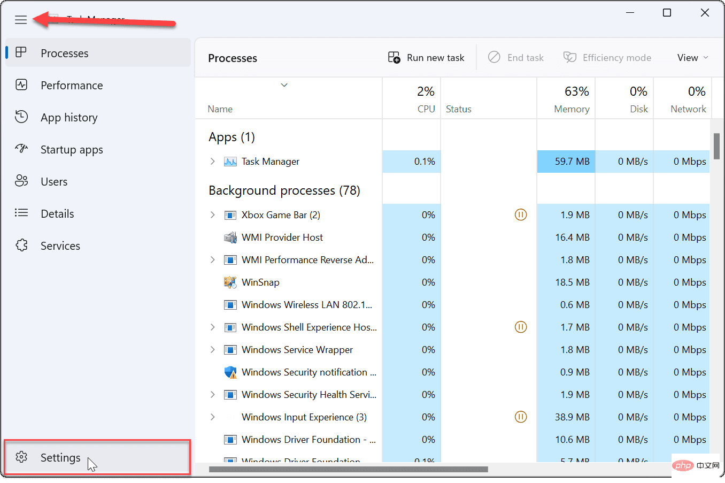Viewport: 725px width, 483px height.
Task: Click the sort chevron above Name column
Action: [284, 85]
